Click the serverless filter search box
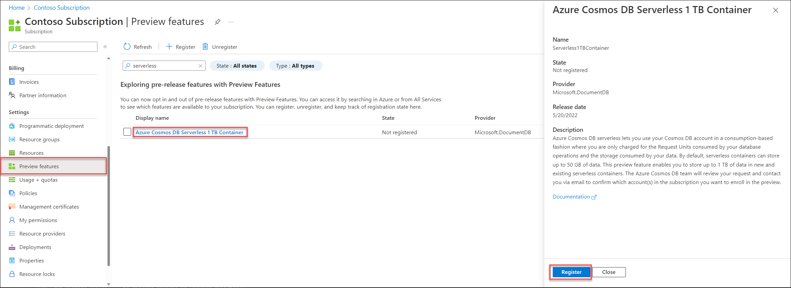The width and height of the screenshot is (791, 288). (164, 66)
